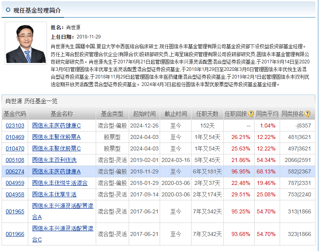Click the 任职天数 column header

click(x=207, y=114)
